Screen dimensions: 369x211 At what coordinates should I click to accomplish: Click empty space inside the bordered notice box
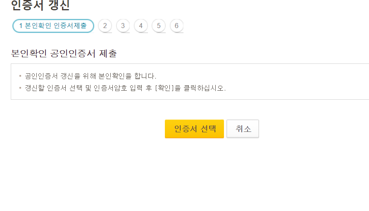point(294,82)
